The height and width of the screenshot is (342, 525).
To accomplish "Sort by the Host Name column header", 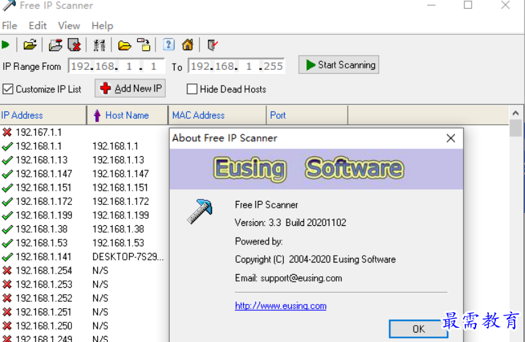I will 127,115.
